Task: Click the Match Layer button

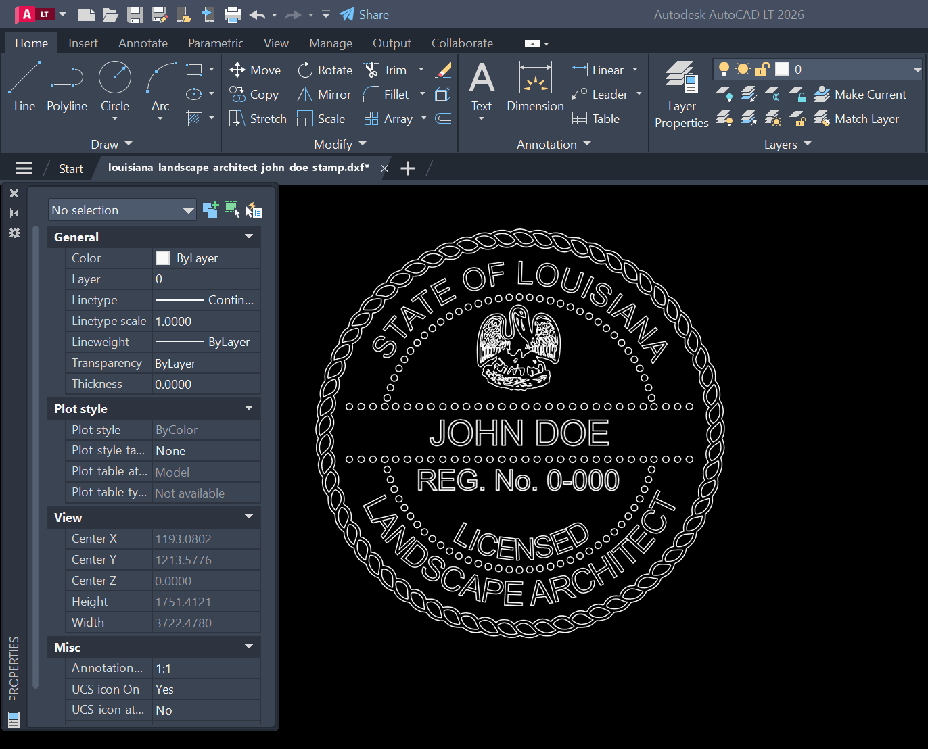Action: (856, 118)
